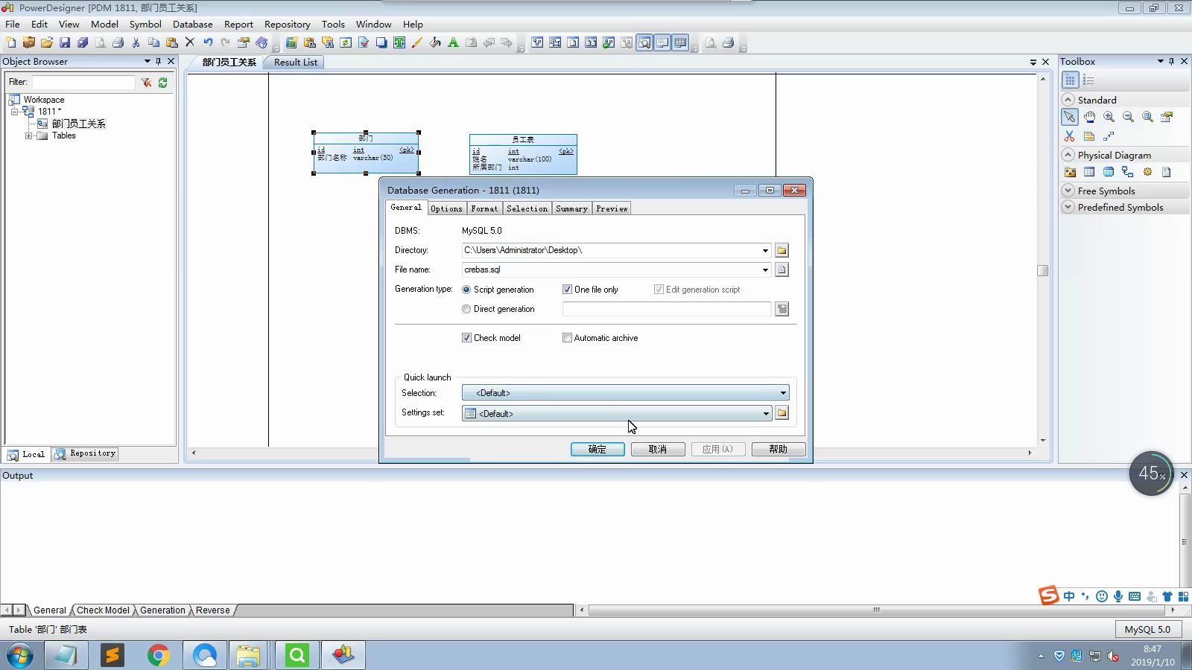Image resolution: width=1192 pixels, height=670 pixels.
Task: Collapse the Free Symbols section
Action: pyautogui.click(x=1068, y=190)
